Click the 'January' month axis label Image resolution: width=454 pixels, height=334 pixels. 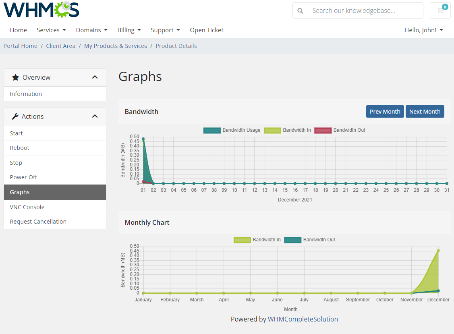click(143, 299)
